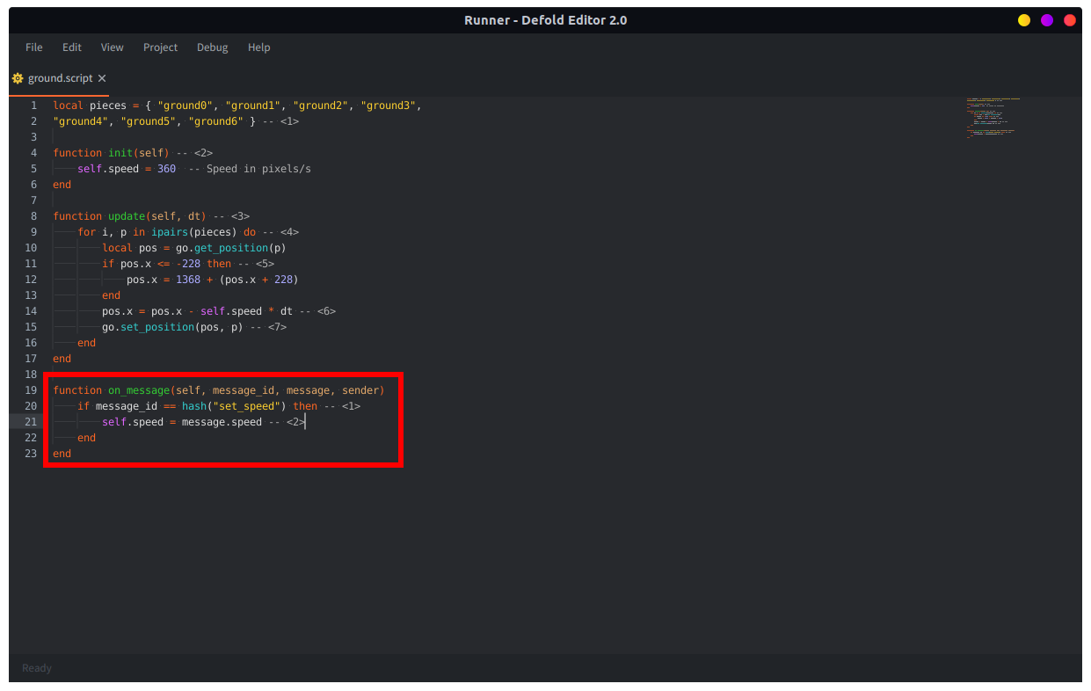1091x691 pixels.
Task: Open the Edit menu
Action: [x=72, y=47]
